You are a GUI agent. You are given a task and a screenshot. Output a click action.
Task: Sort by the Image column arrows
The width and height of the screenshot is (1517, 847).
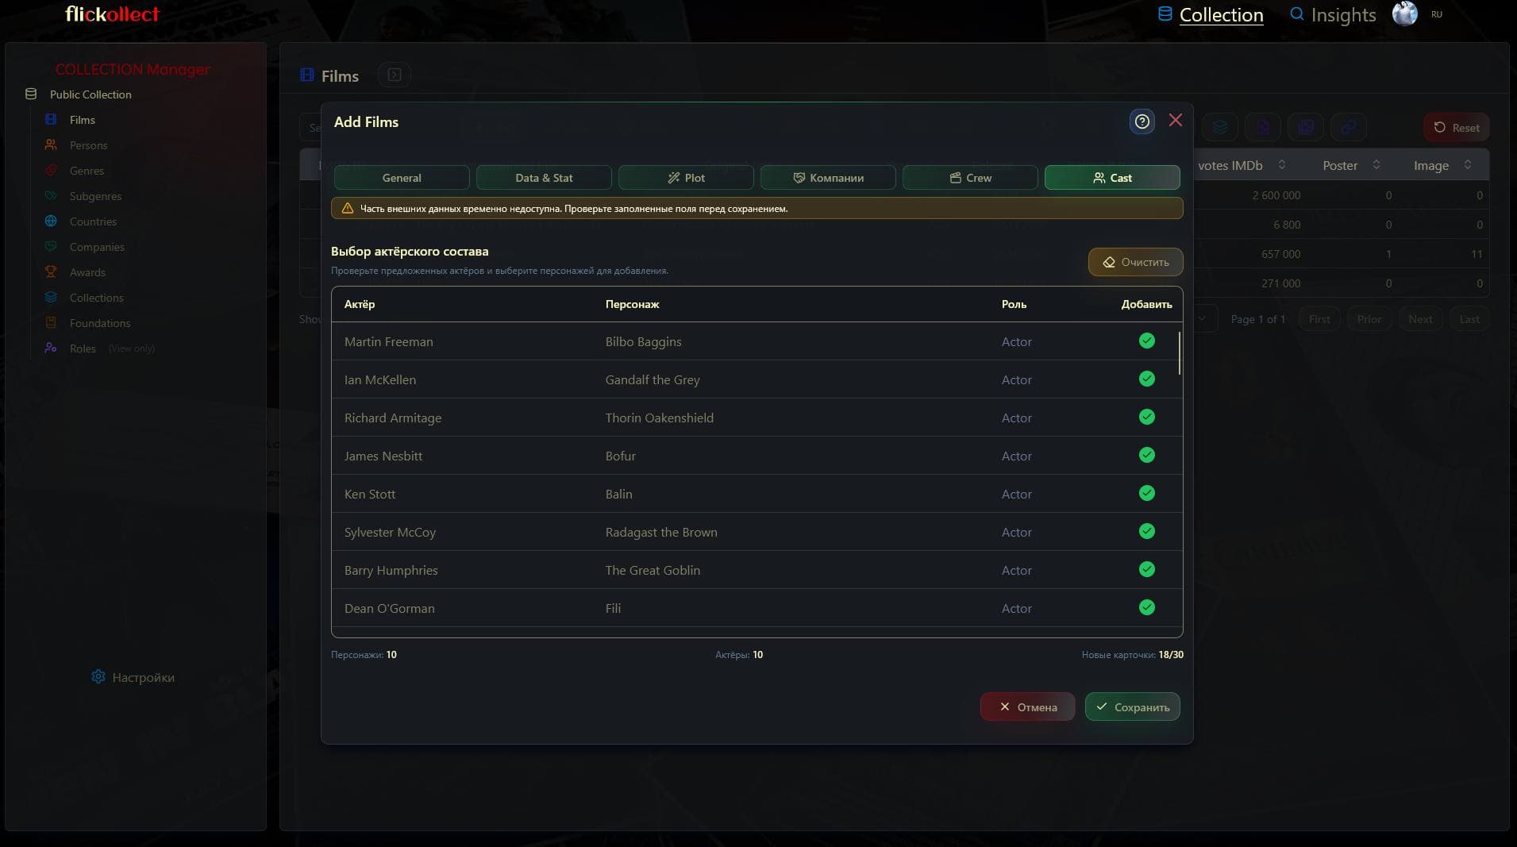pyautogui.click(x=1468, y=165)
